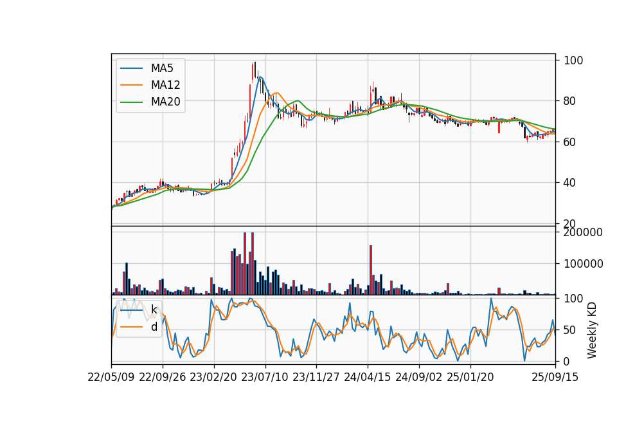Click the MA12 legend label

[165, 85]
